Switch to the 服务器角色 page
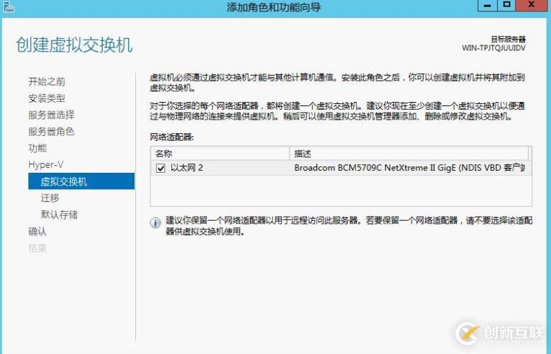Image resolution: width=551 pixels, height=354 pixels. pyautogui.click(x=51, y=131)
